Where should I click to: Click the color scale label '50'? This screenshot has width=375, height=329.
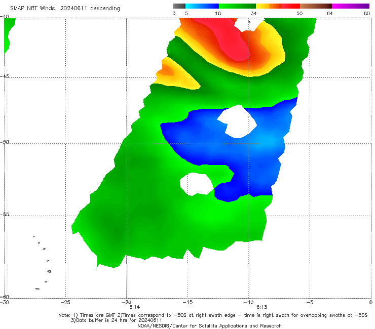coord(299,14)
